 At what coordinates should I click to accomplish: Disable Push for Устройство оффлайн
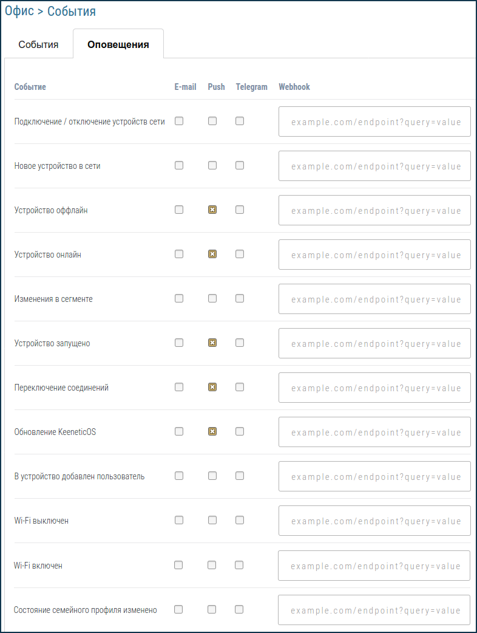coord(212,209)
